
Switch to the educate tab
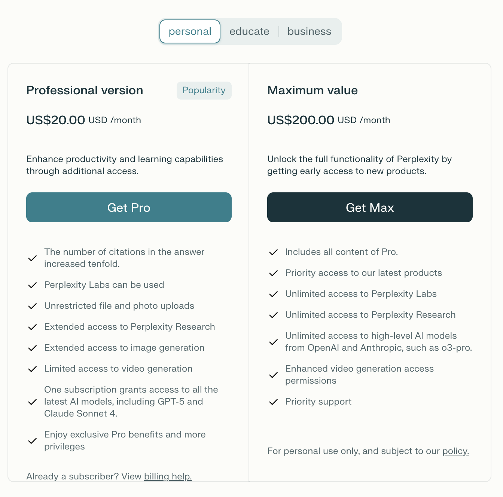coord(249,31)
